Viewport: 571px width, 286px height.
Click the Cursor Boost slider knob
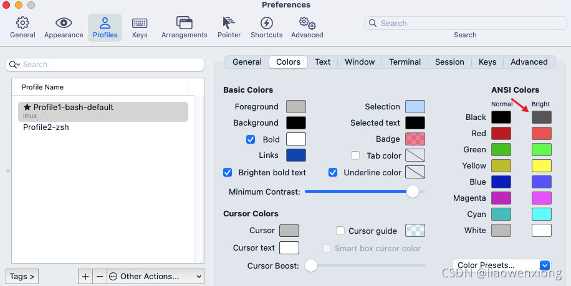(311, 265)
